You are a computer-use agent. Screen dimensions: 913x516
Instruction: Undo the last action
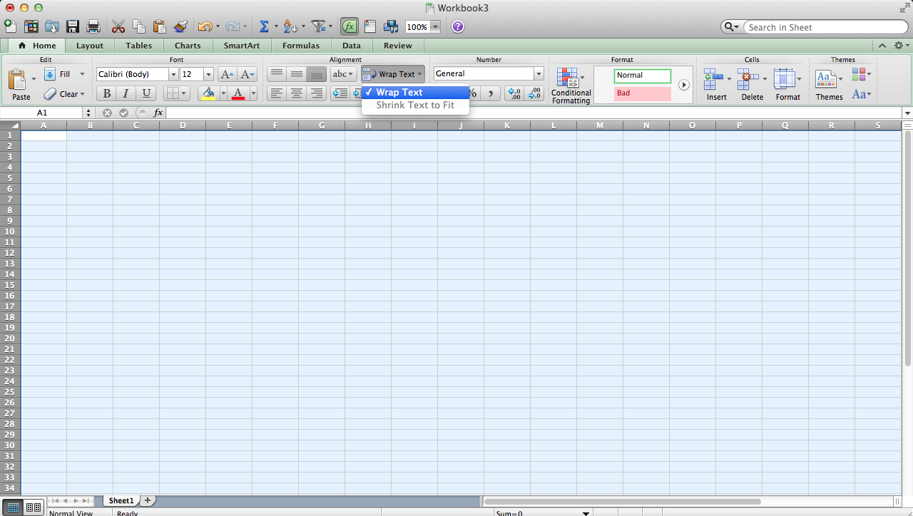pyautogui.click(x=205, y=26)
